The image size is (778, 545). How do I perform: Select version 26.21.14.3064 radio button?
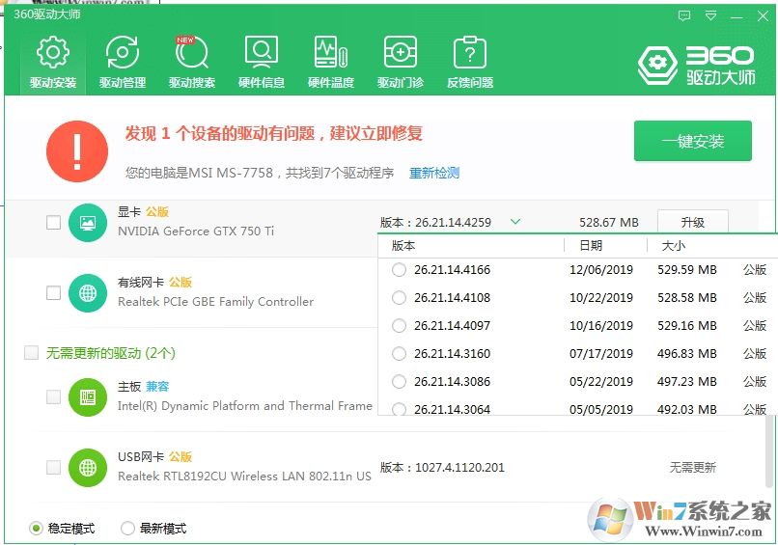399,409
